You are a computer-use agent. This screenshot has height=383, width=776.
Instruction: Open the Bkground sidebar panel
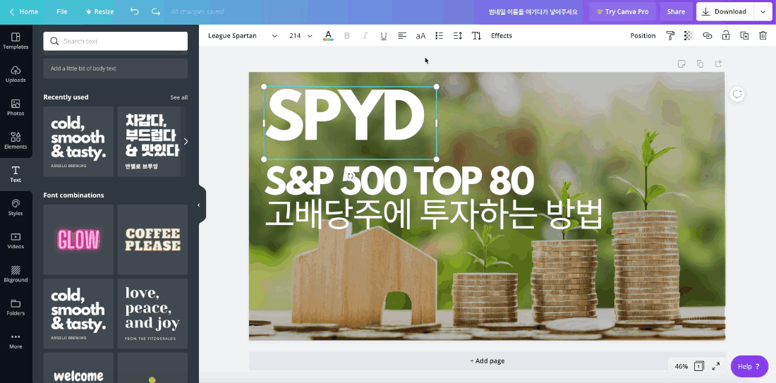[16, 274]
